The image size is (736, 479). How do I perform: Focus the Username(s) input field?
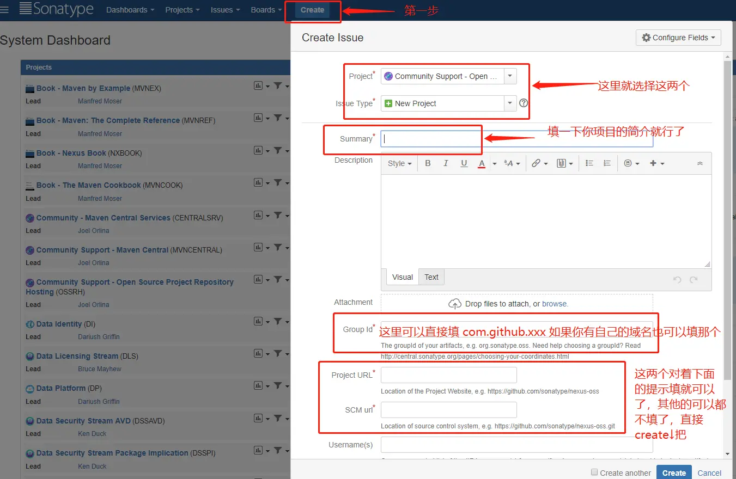coord(516,445)
